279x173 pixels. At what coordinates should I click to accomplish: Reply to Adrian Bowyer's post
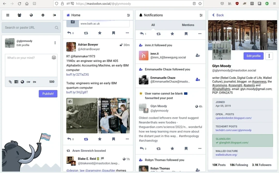[69, 139]
